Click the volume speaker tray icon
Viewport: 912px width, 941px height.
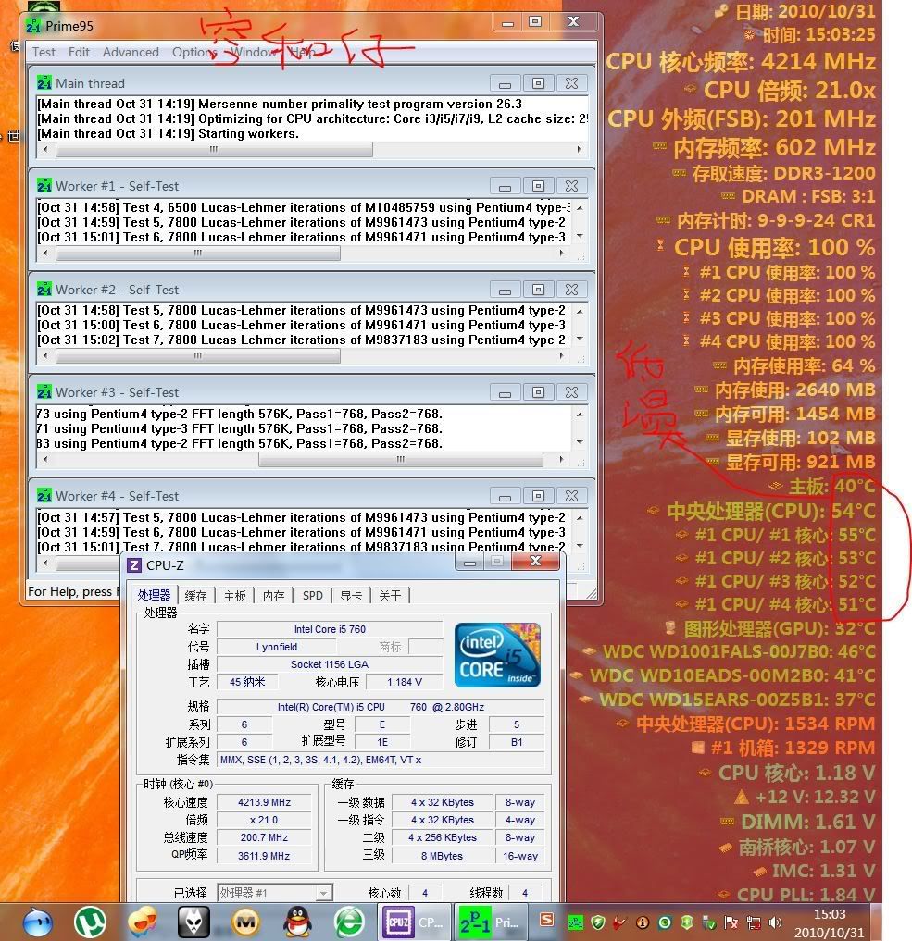coord(775,922)
